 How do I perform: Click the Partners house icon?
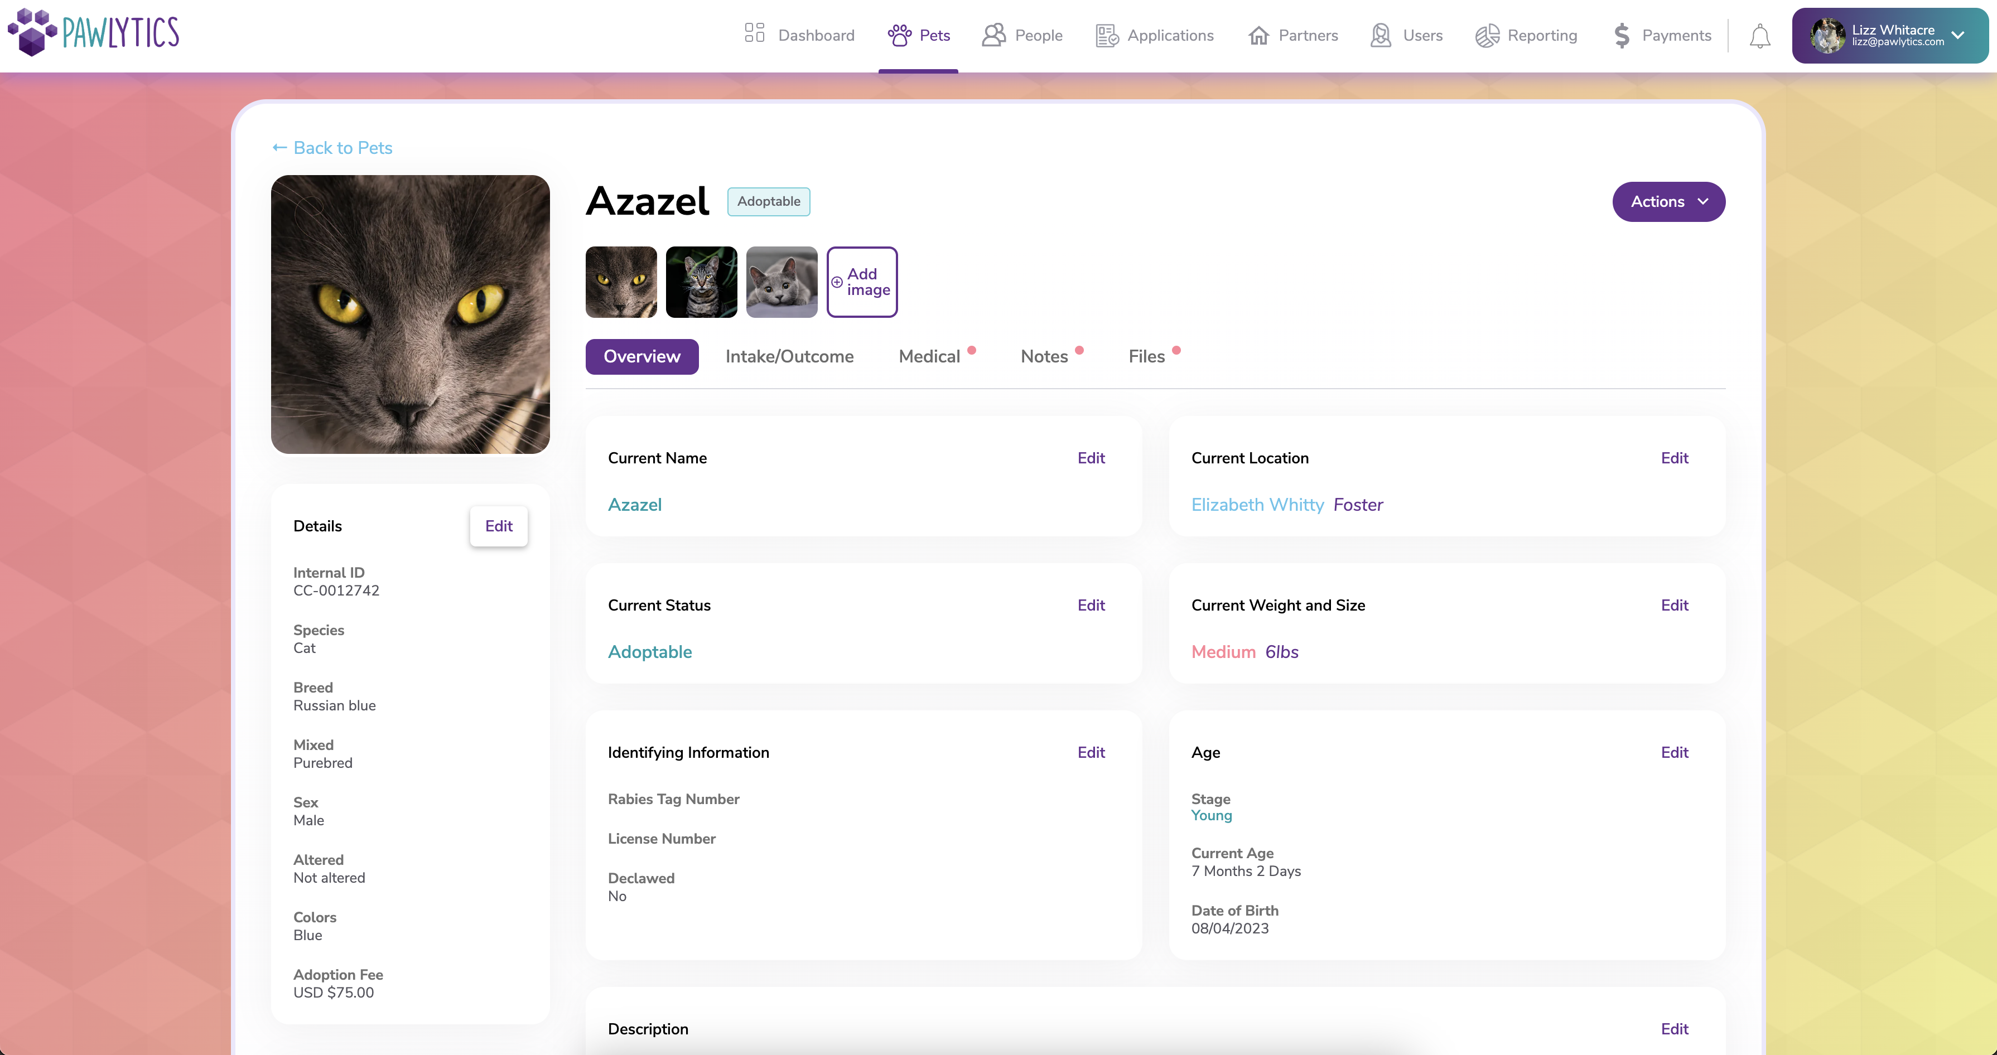click(1258, 35)
